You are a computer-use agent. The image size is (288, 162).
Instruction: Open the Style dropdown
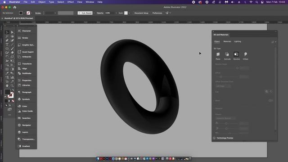point(129,13)
